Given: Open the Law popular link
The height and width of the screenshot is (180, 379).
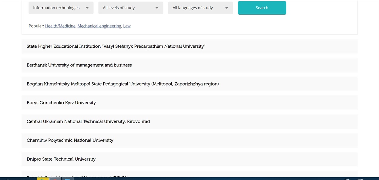Looking at the screenshot, I should (127, 26).
